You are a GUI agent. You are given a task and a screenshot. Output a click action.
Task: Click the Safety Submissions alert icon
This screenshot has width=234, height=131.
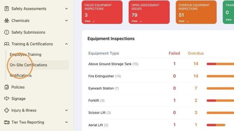(x=7, y=32)
